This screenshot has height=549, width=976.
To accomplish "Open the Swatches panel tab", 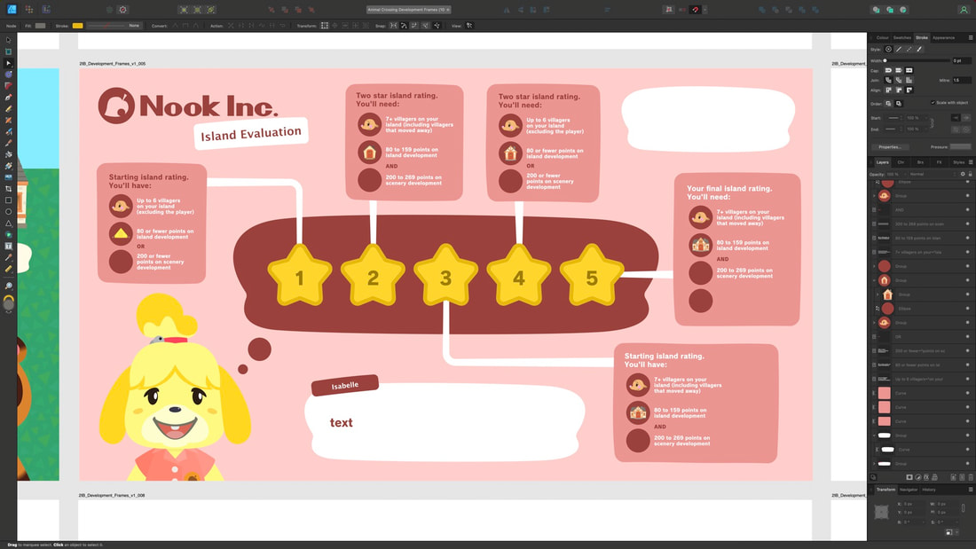I will coord(902,38).
